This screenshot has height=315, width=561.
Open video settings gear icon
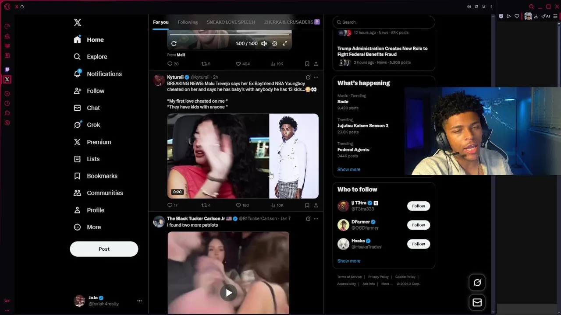coord(274,43)
